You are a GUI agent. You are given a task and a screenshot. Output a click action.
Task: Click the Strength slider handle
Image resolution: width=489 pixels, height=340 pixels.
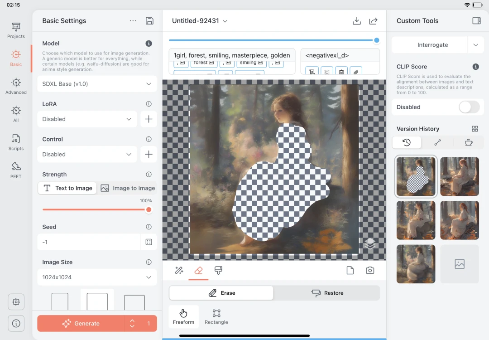(x=149, y=209)
